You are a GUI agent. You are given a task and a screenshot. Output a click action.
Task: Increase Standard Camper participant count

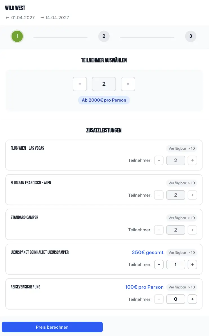point(192,230)
